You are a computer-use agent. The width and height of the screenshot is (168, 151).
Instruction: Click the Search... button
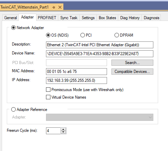tap(132, 63)
